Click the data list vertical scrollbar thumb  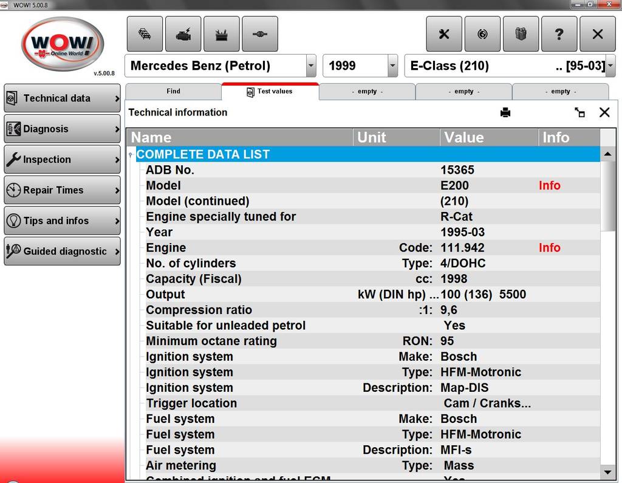tap(607, 196)
